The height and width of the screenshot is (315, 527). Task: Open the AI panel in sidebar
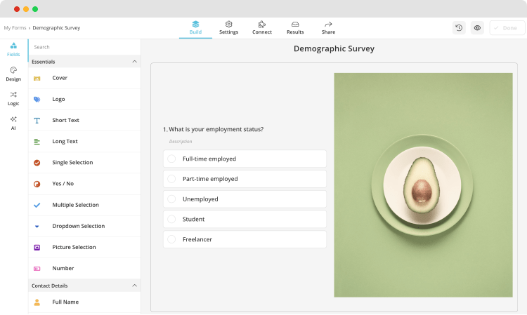click(x=13, y=123)
